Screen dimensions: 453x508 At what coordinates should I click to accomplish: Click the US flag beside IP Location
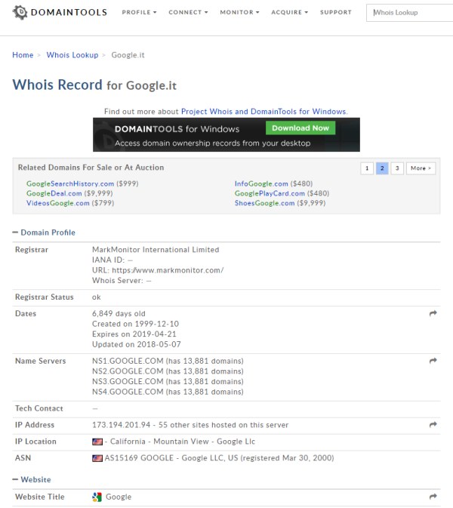point(97,442)
